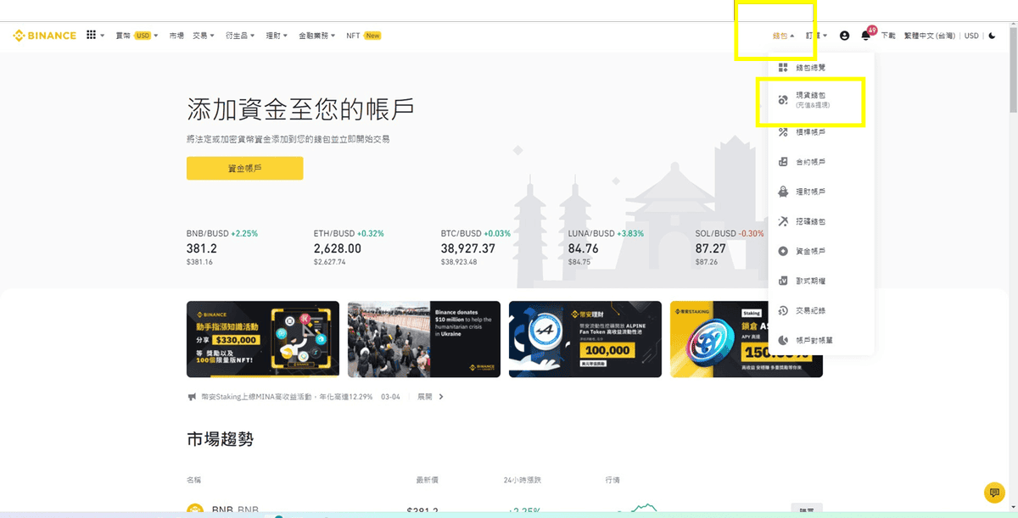This screenshot has height=518, width=1018.
Task: Click the 24小時漲跌 column header
Action: [522, 480]
